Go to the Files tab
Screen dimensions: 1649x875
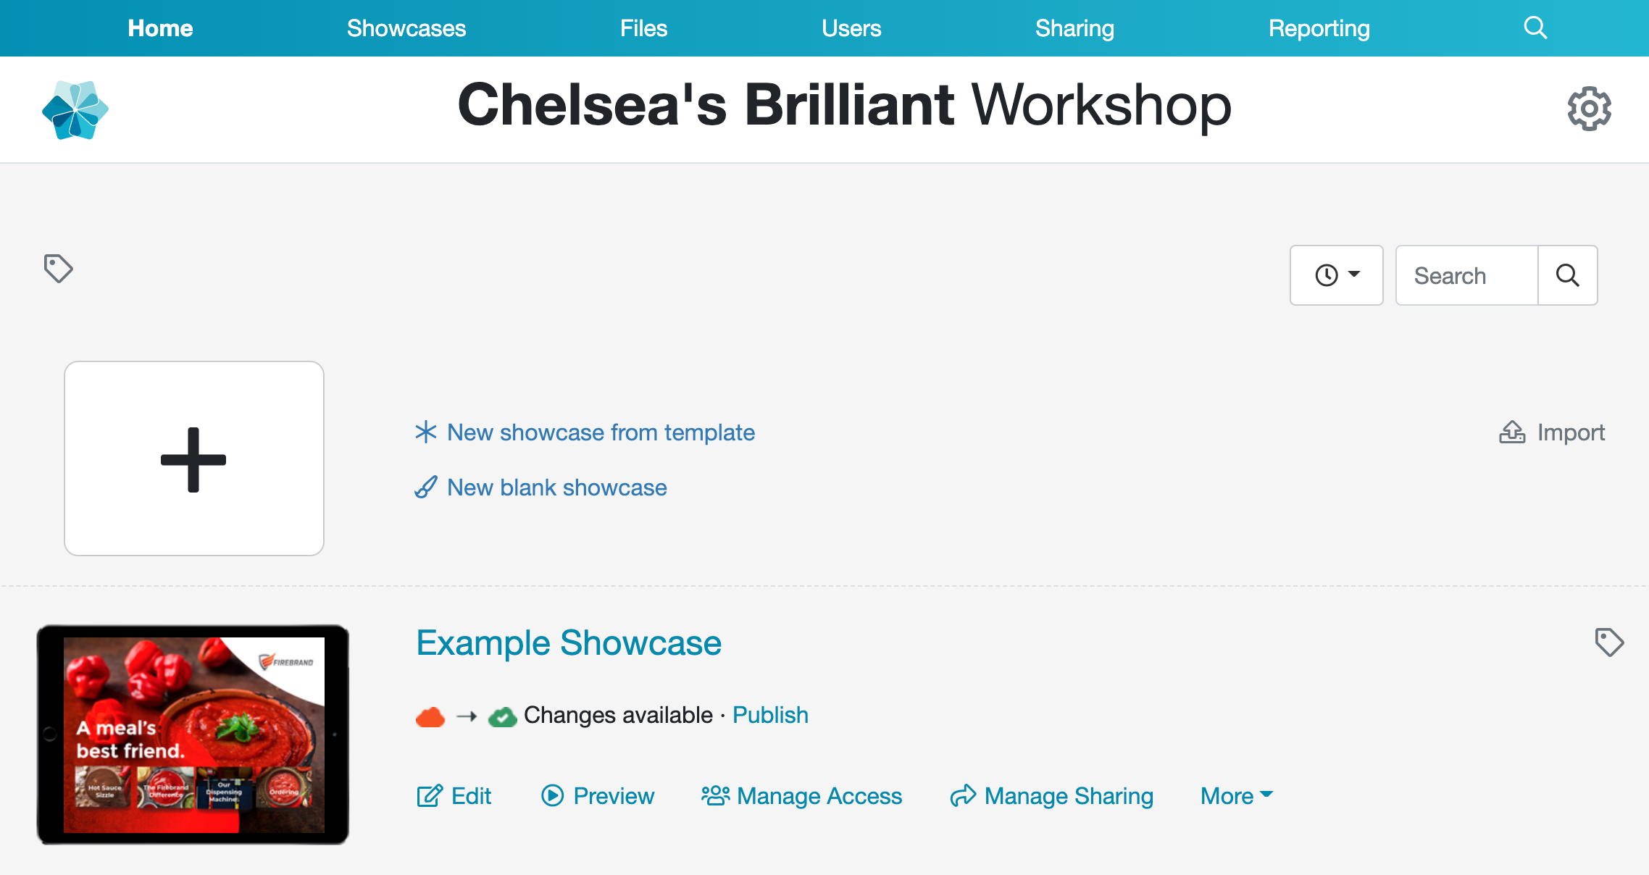[643, 28]
